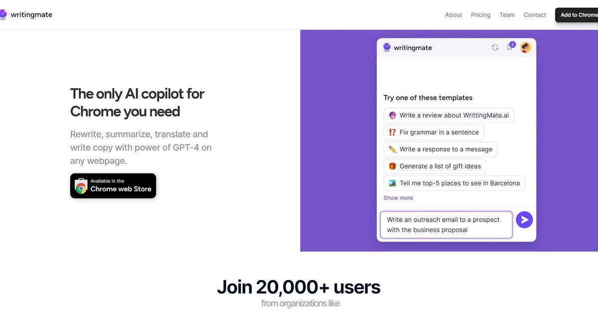
Task: Click the writingmate orb icon inside the widget
Action: tap(387, 47)
